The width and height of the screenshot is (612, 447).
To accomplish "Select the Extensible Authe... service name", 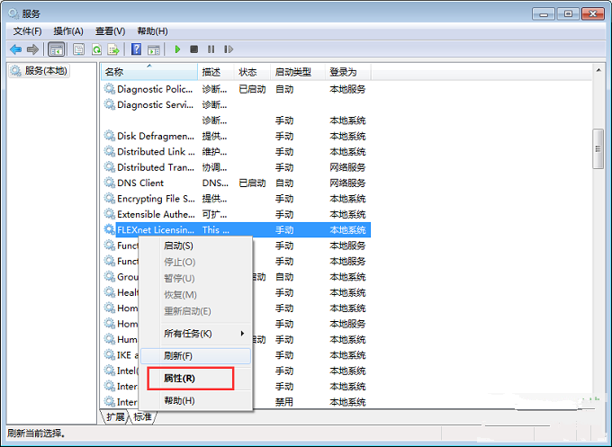I will pyautogui.click(x=156, y=214).
